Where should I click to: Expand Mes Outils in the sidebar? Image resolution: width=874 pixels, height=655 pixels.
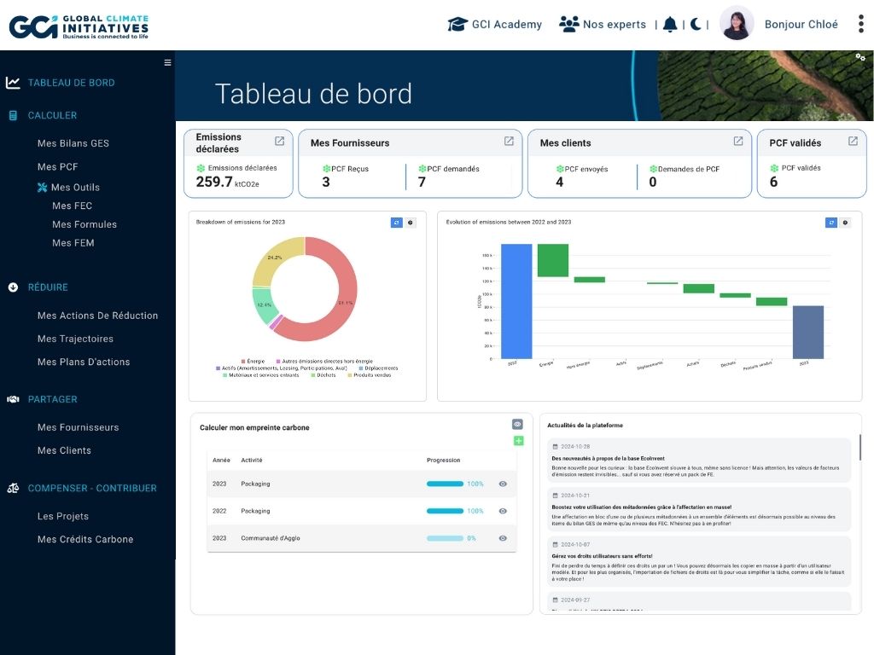(x=74, y=187)
